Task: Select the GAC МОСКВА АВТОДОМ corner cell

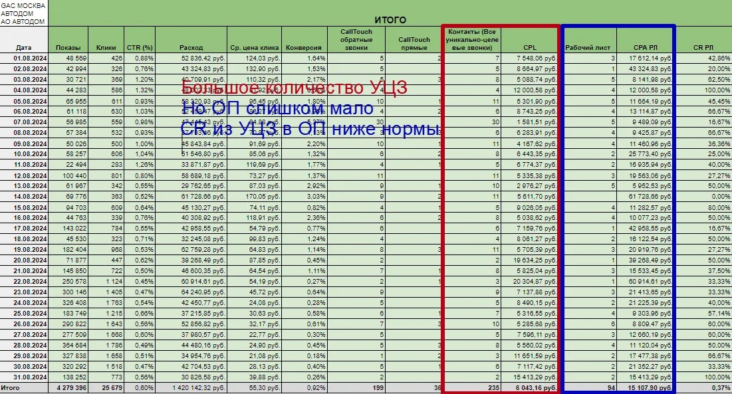Action: [x=24, y=13]
